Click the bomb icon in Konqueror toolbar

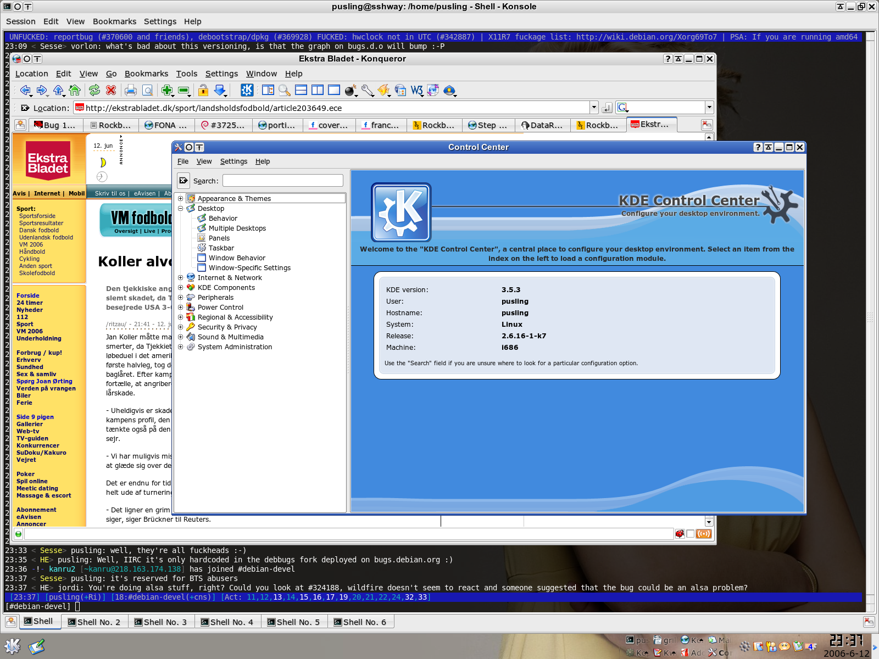pyautogui.click(x=351, y=90)
